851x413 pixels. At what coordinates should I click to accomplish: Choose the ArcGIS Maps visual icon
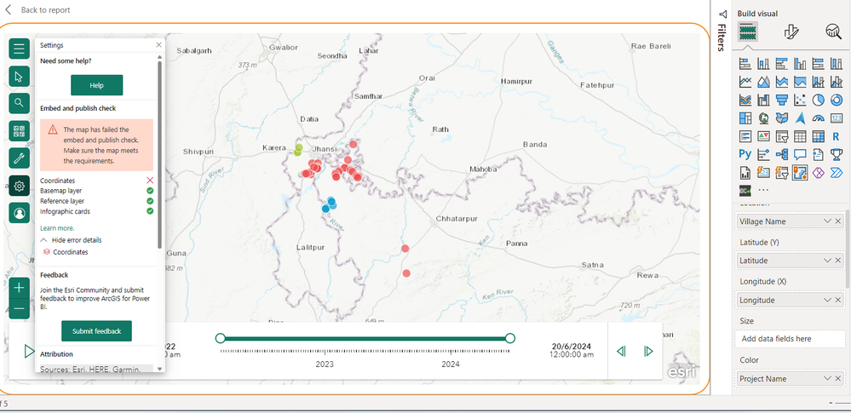pyautogui.click(x=800, y=173)
